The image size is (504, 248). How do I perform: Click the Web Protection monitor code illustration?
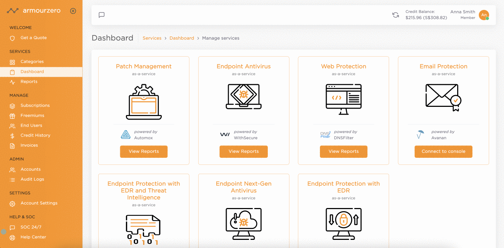[x=344, y=99]
